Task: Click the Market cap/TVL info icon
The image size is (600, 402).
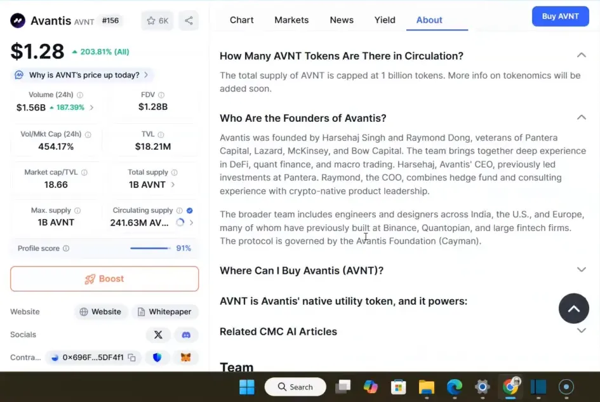Action: [x=84, y=173]
